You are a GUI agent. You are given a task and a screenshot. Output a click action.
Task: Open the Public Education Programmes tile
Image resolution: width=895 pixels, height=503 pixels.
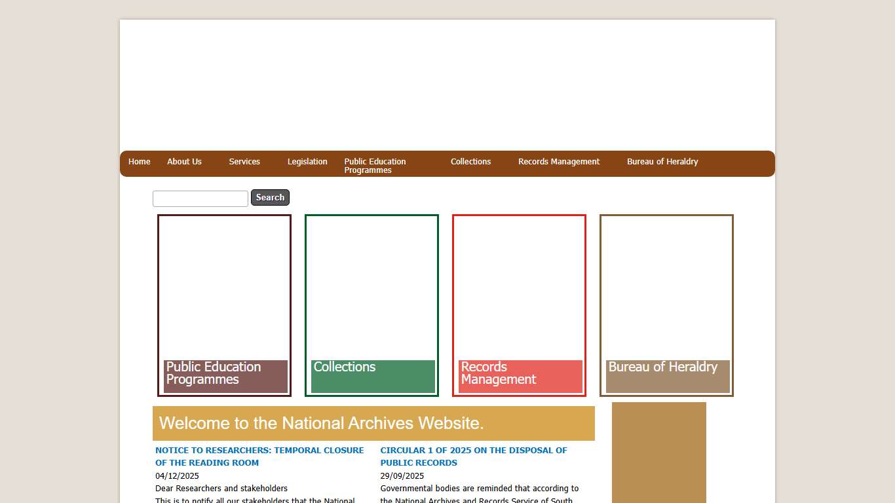click(223, 305)
